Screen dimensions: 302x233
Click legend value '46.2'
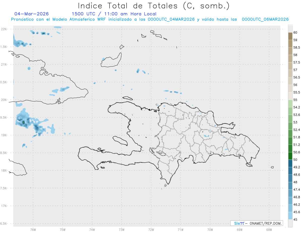tap(296, 204)
